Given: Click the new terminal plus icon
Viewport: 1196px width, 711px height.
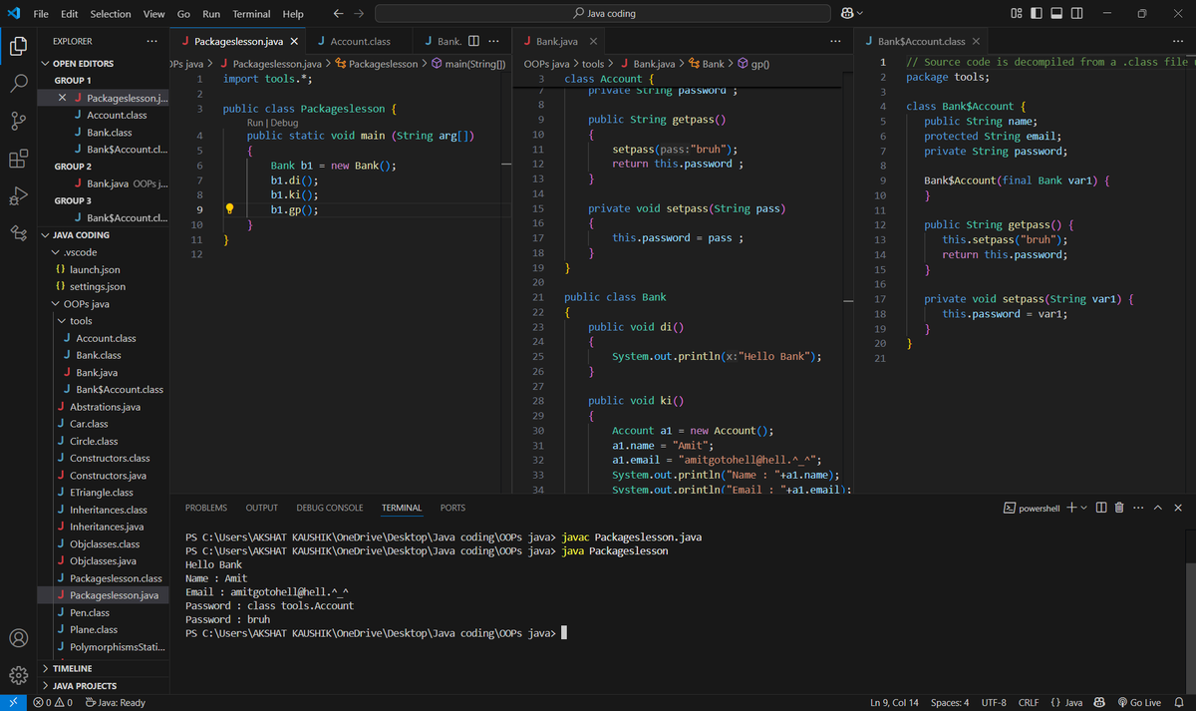Looking at the screenshot, I should tap(1070, 509).
